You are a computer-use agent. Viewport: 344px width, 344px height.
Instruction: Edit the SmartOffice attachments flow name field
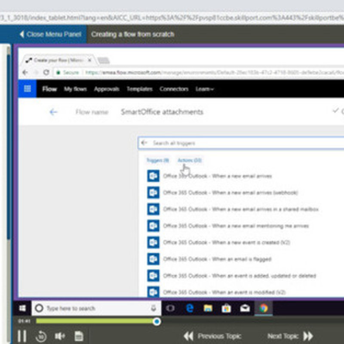(x=162, y=112)
